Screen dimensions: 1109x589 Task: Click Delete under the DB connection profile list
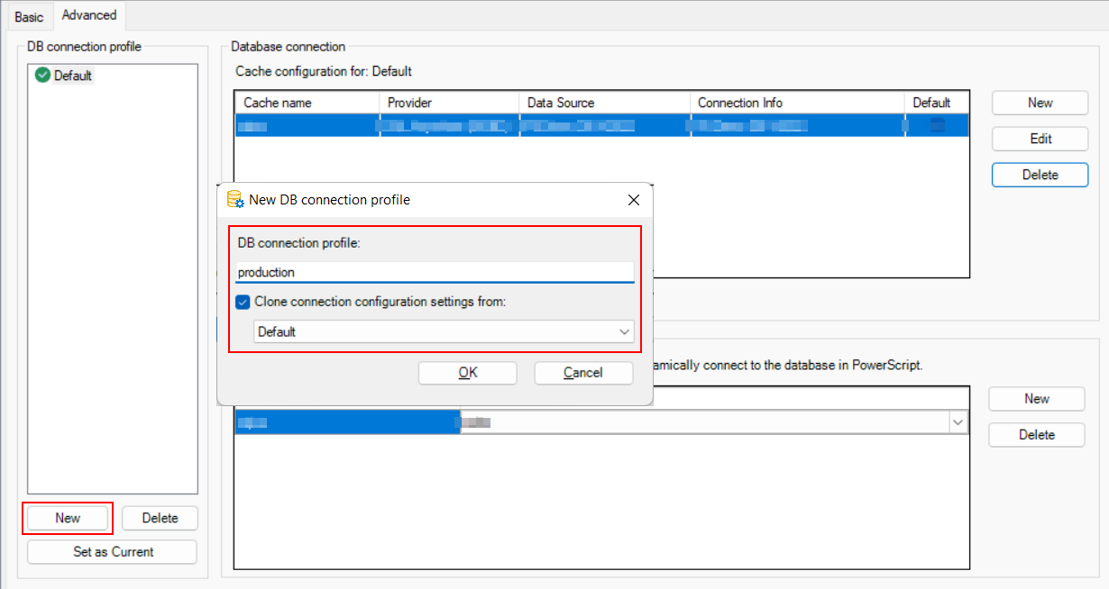coord(160,518)
